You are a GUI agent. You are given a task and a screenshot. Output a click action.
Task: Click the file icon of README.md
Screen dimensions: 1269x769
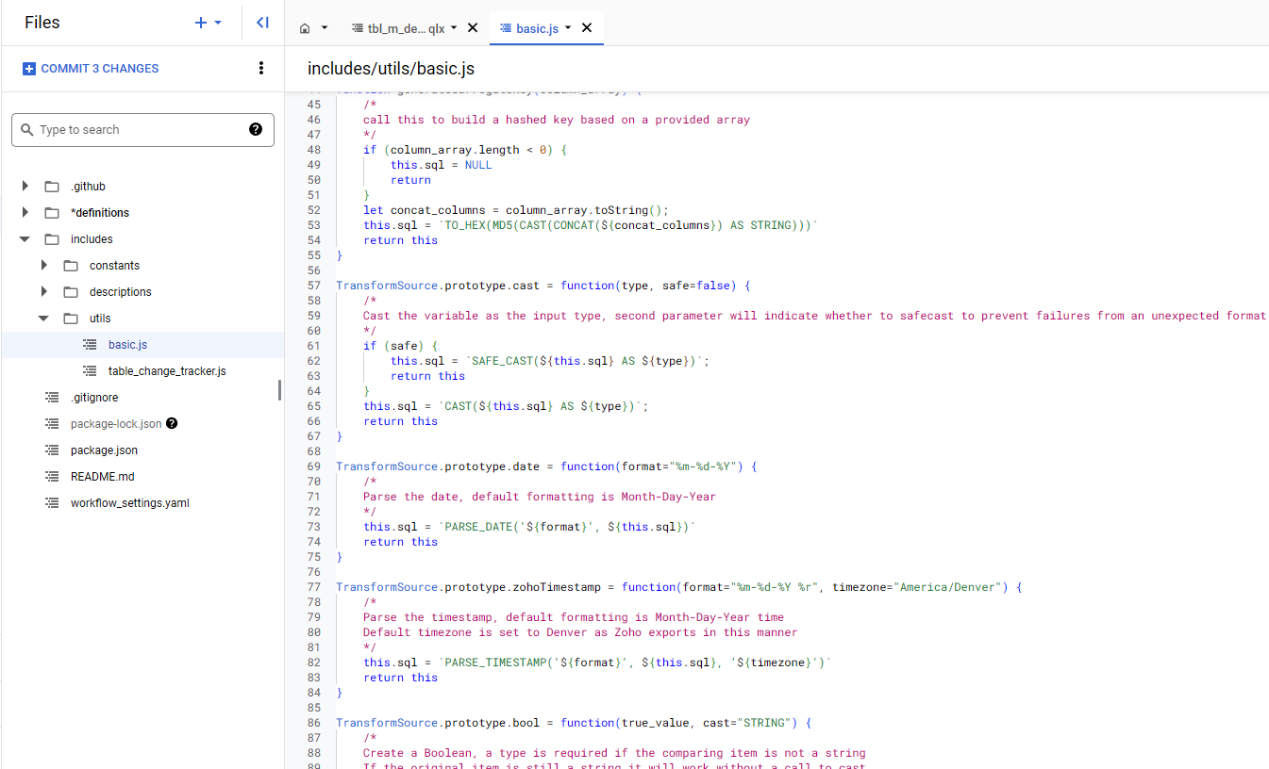(52, 477)
